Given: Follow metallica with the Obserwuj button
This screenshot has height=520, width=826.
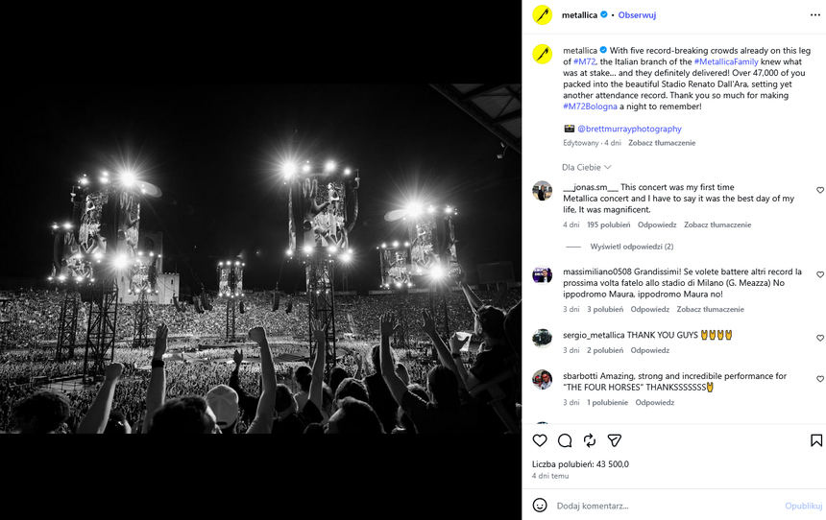Looking at the screenshot, I should pyautogui.click(x=637, y=15).
